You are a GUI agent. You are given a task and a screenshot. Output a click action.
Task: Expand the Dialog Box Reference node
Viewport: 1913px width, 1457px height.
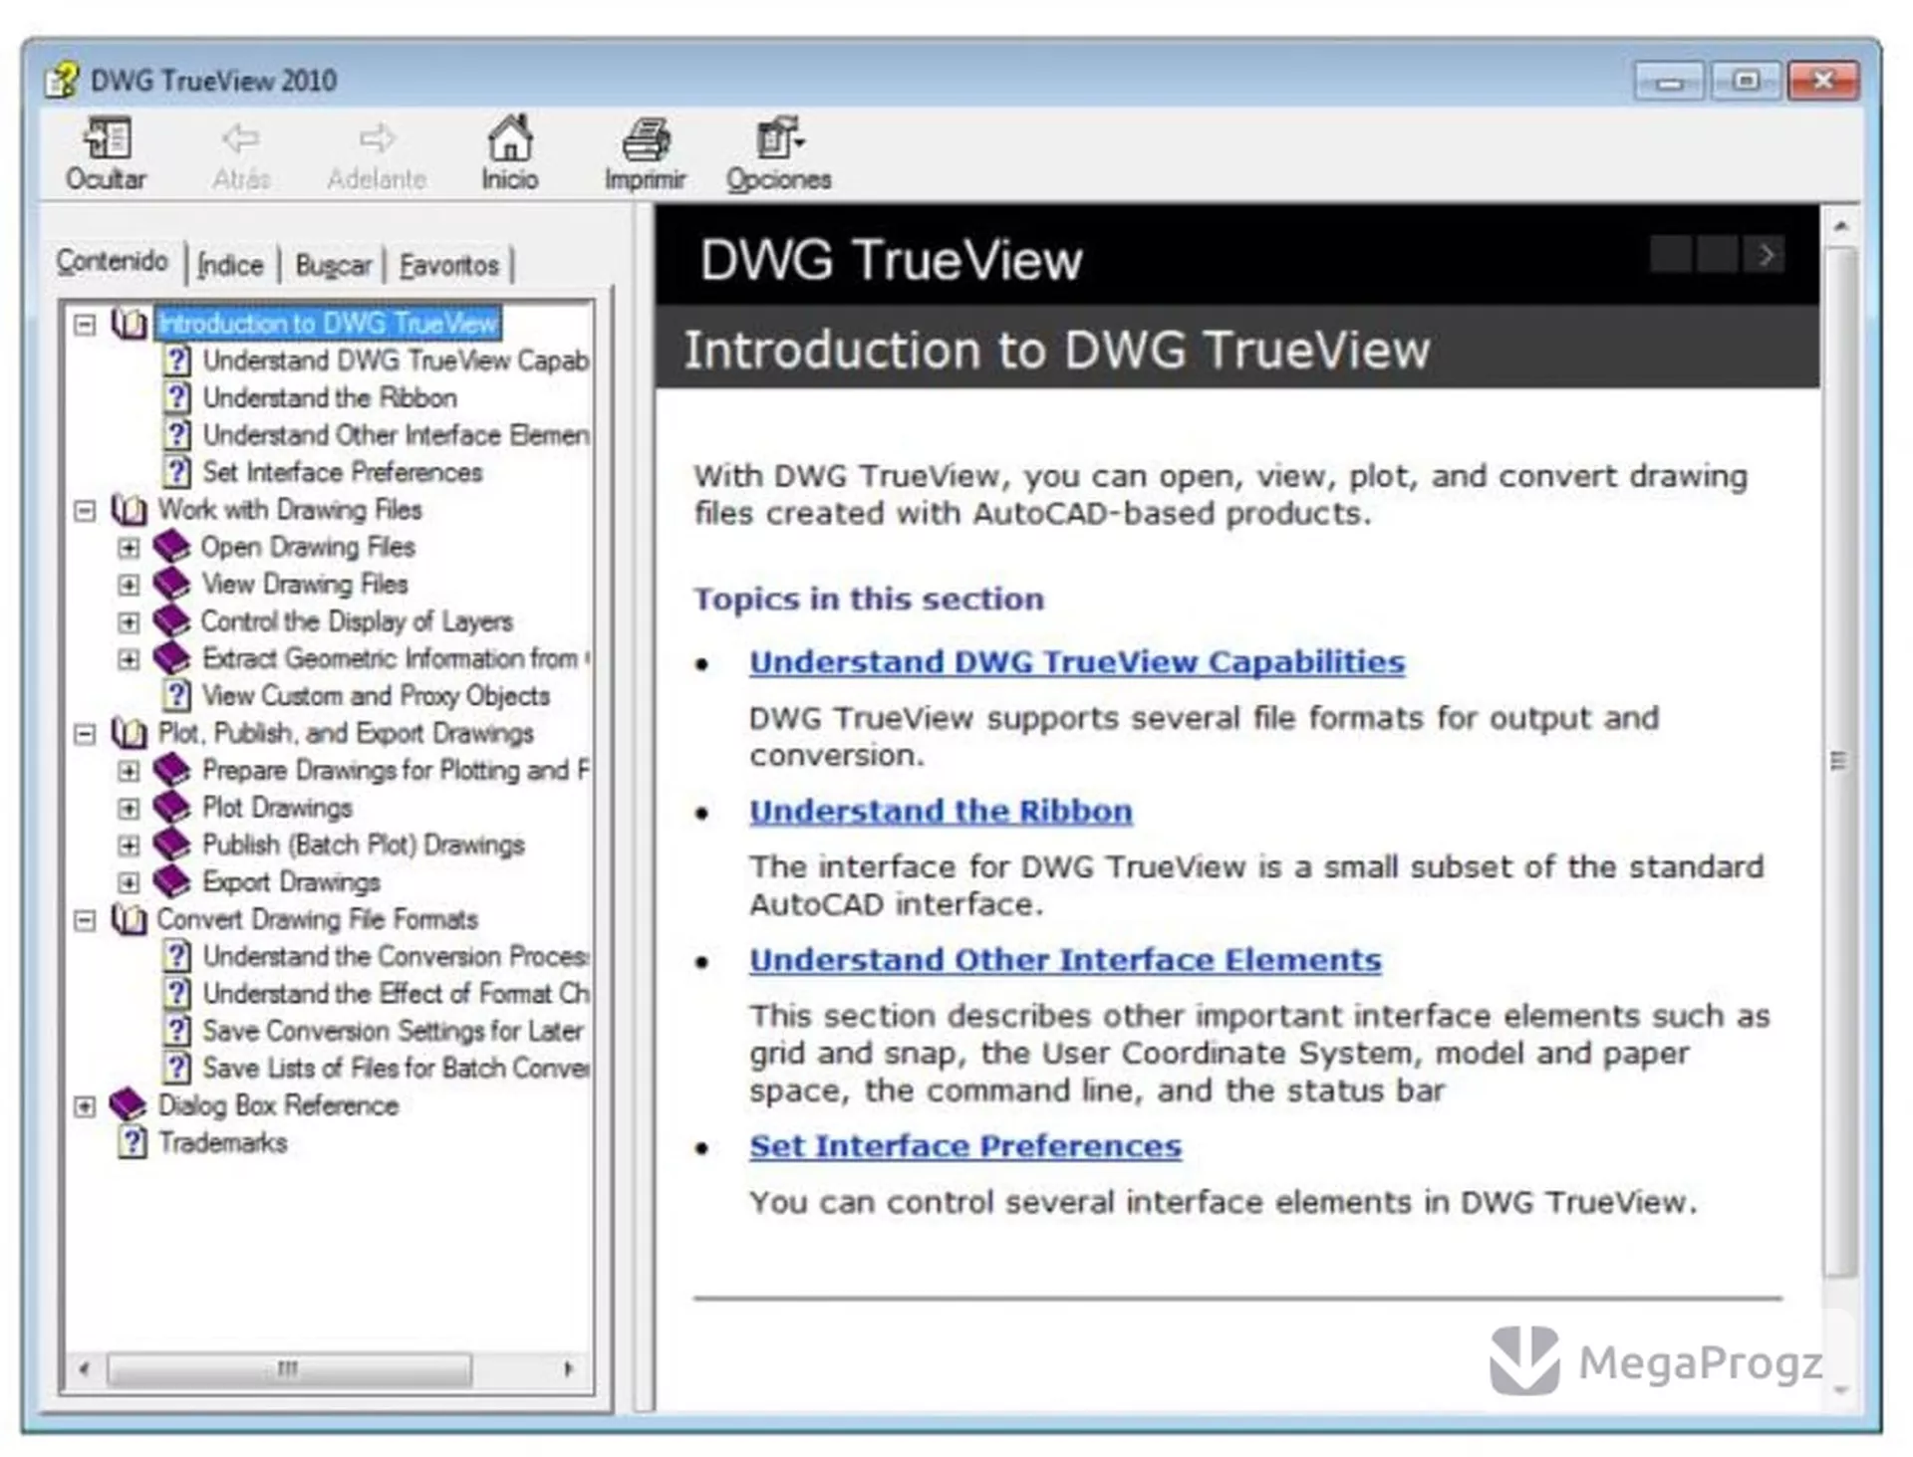pyautogui.click(x=86, y=1106)
